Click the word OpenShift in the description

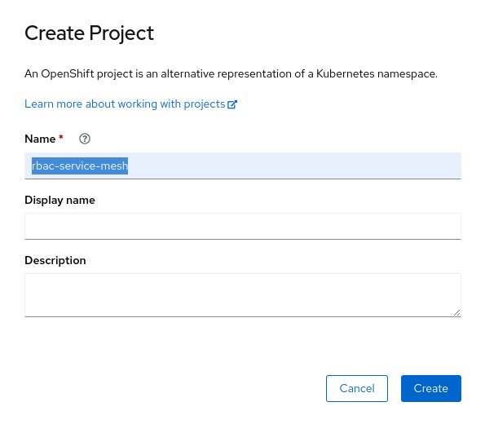point(68,74)
